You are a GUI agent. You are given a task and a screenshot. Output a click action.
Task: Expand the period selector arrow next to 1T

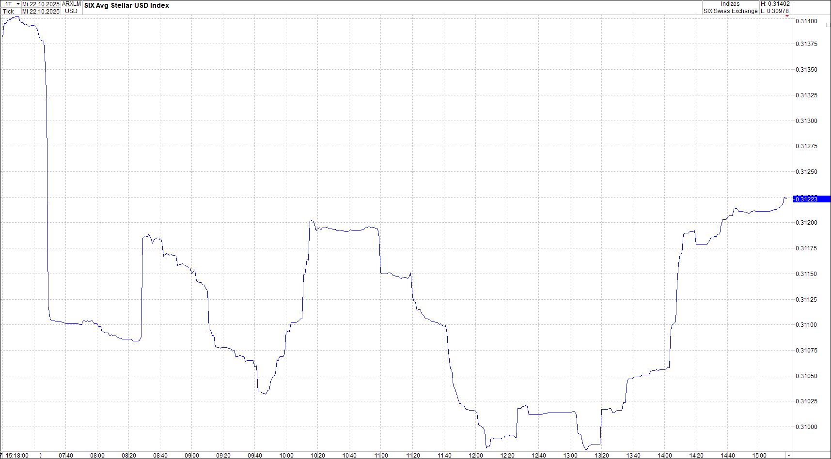pos(18,4)
